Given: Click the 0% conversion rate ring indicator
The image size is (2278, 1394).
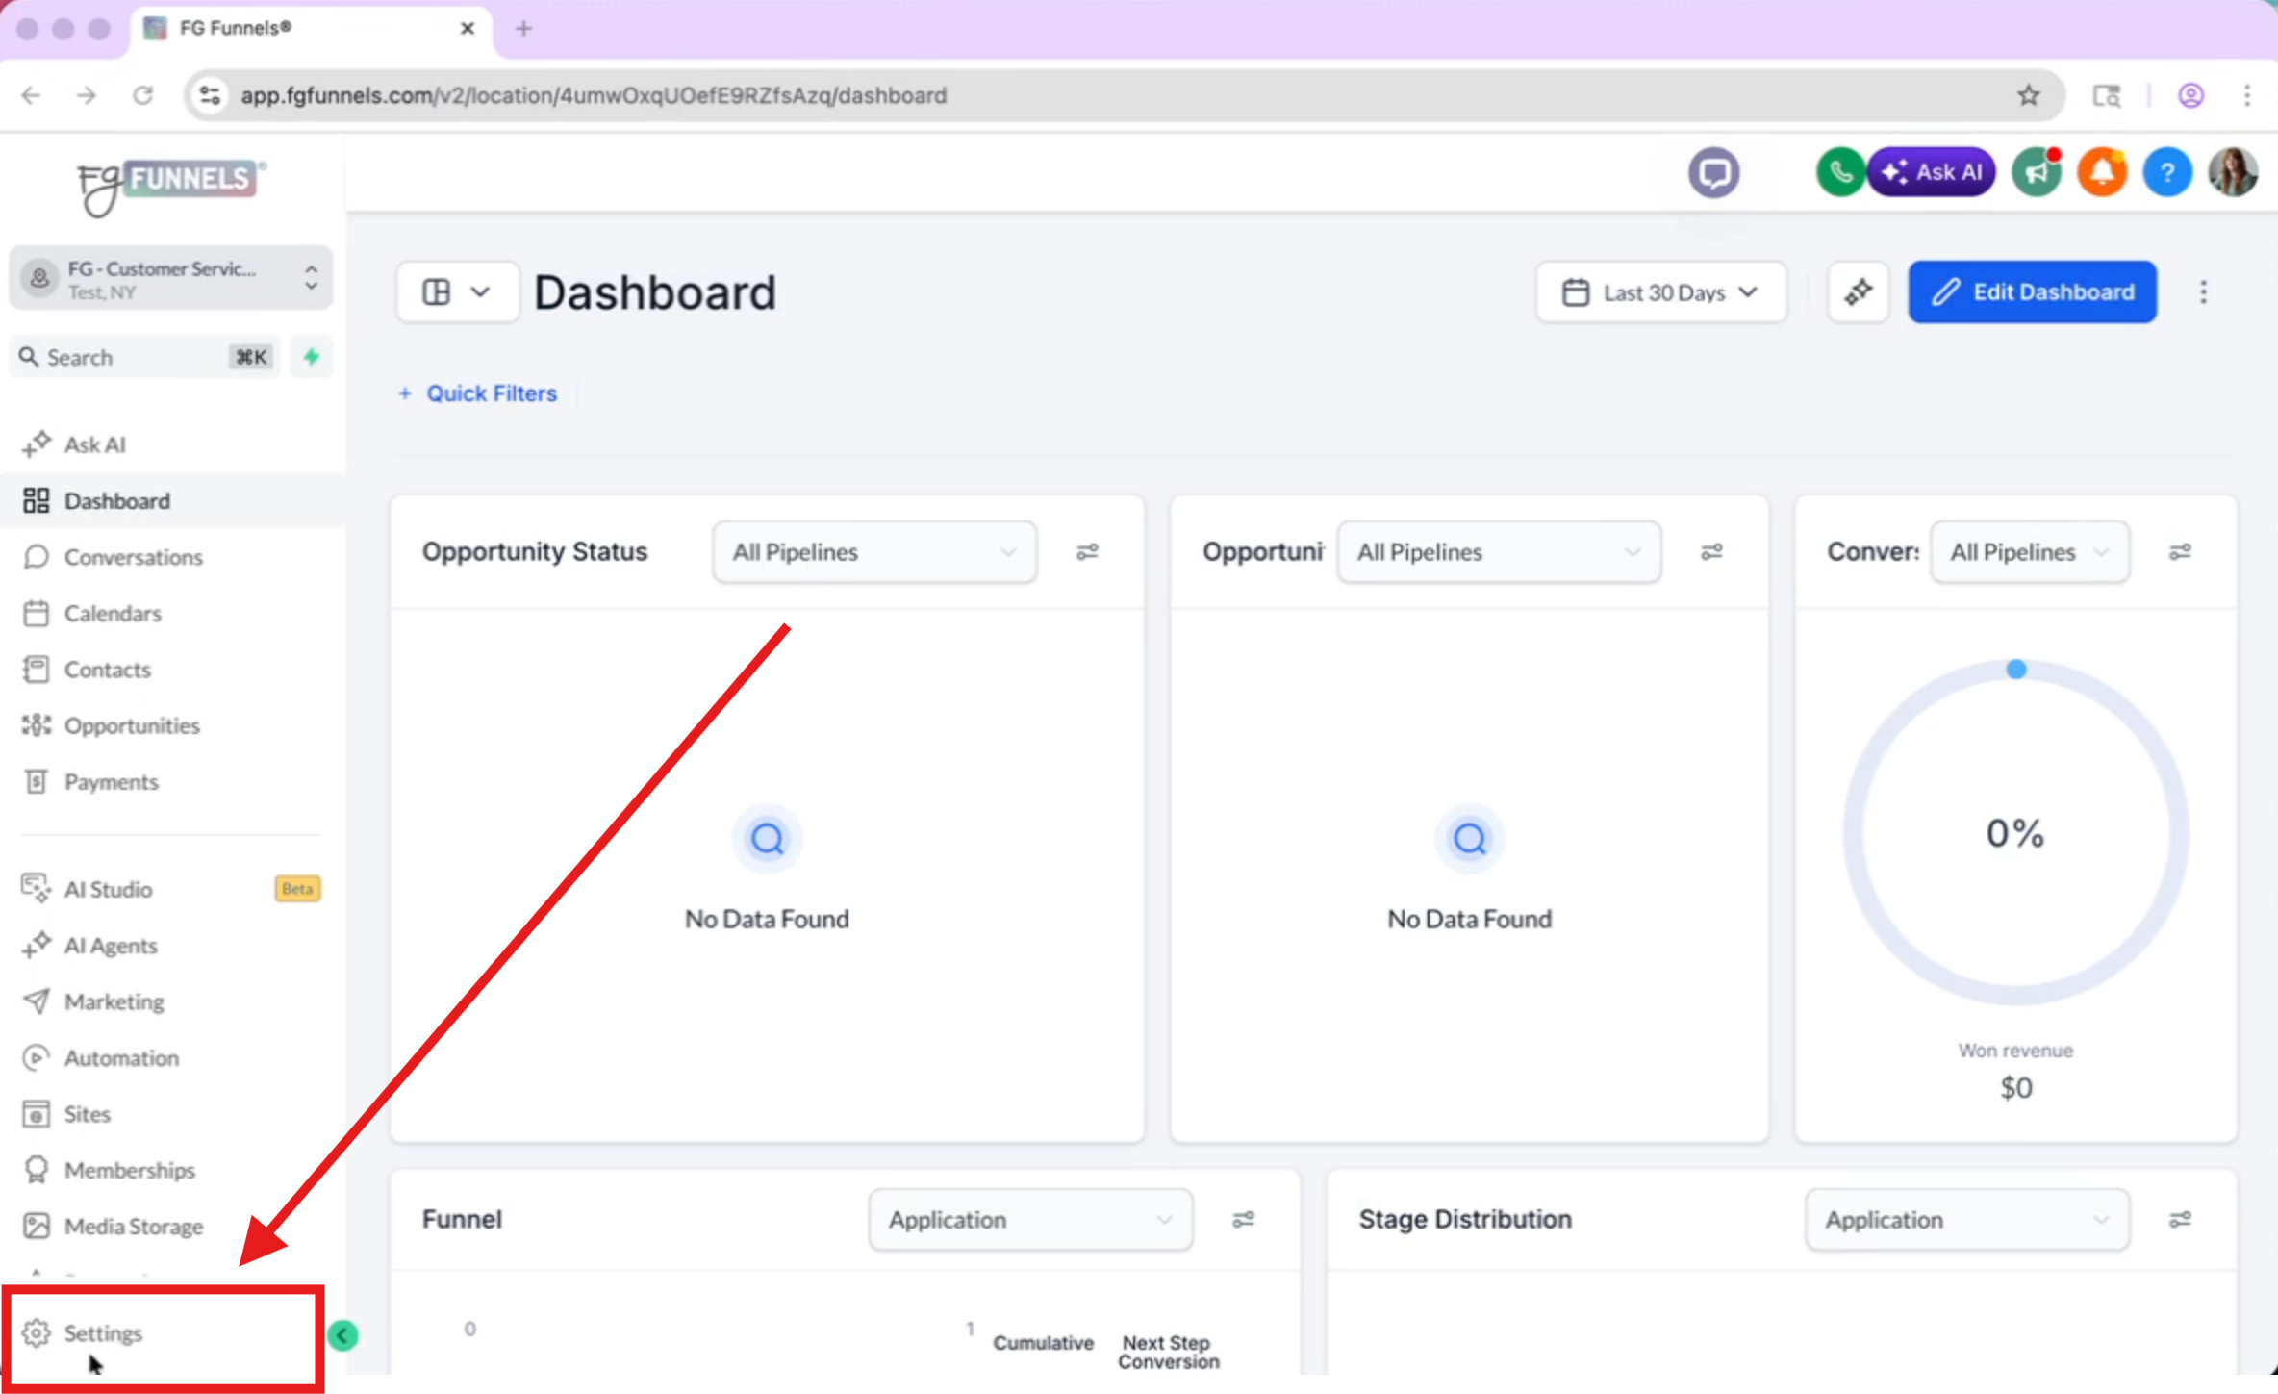Looking at the screenshot, I should [x=2015, y=833].
